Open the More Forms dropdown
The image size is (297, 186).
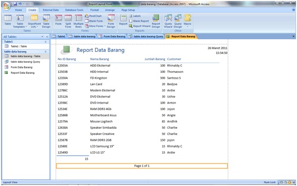click(x=95, y=26)
